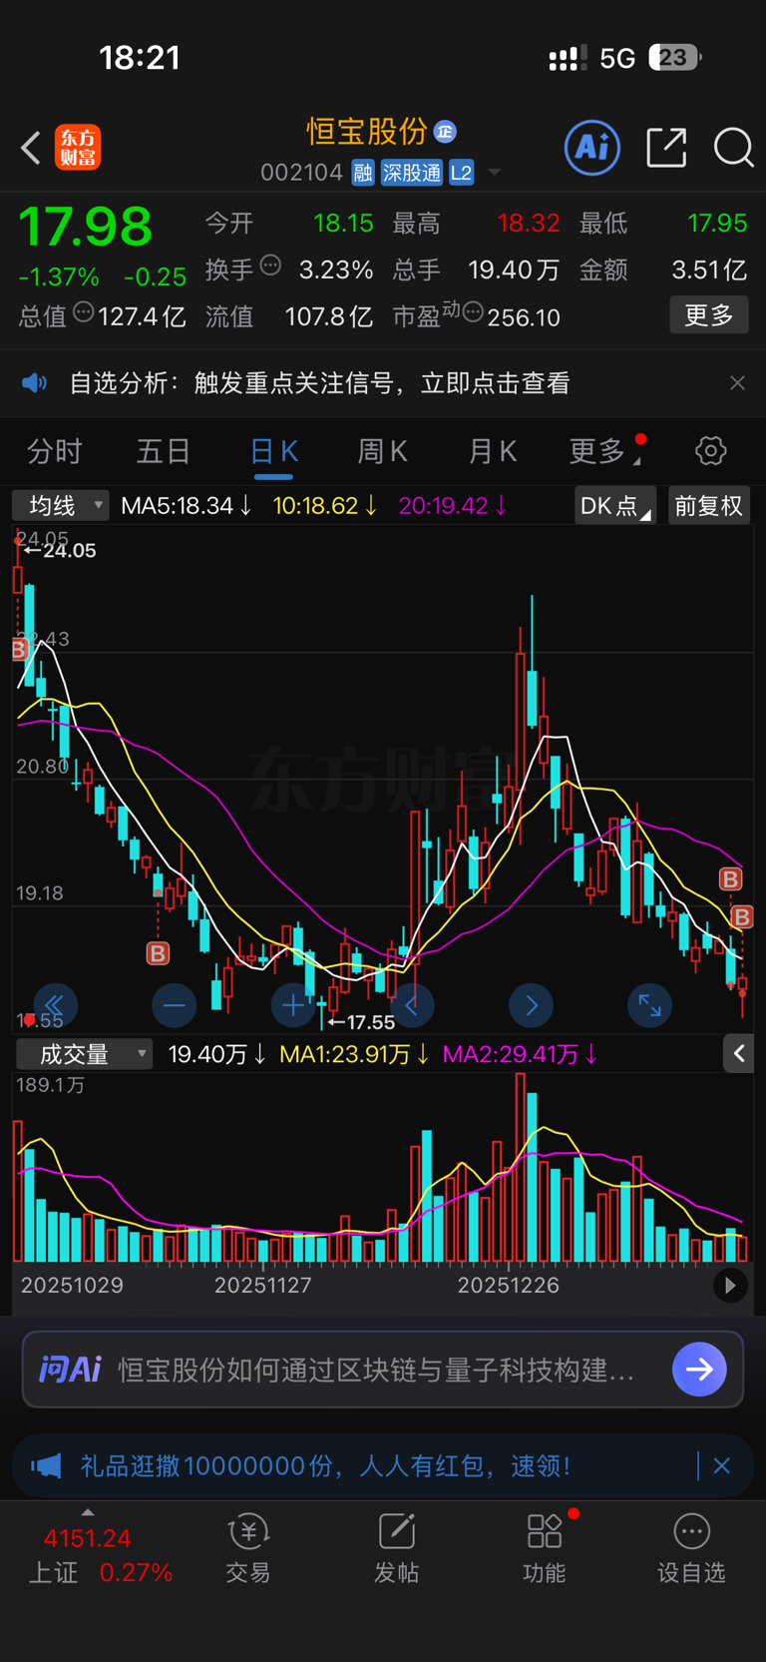Open the 更多 period tab menu

[604, 452]
